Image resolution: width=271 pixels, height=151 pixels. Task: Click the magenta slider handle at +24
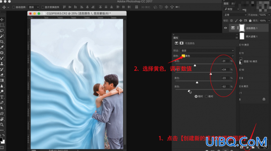(x=211, y=74)
